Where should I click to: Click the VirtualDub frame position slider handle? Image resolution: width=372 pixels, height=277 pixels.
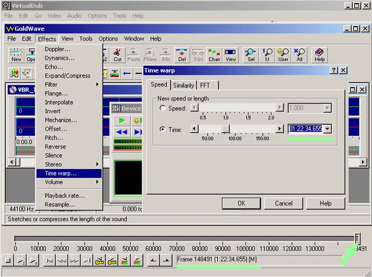pos(357,238)
